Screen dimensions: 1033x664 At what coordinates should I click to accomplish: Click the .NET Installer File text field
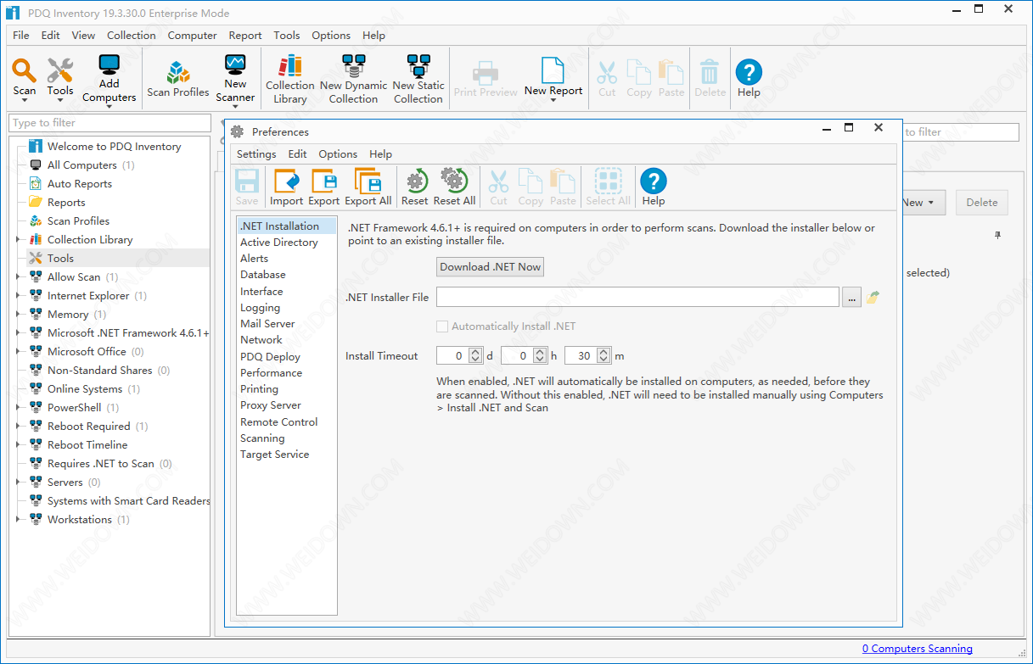click(637, 297)
